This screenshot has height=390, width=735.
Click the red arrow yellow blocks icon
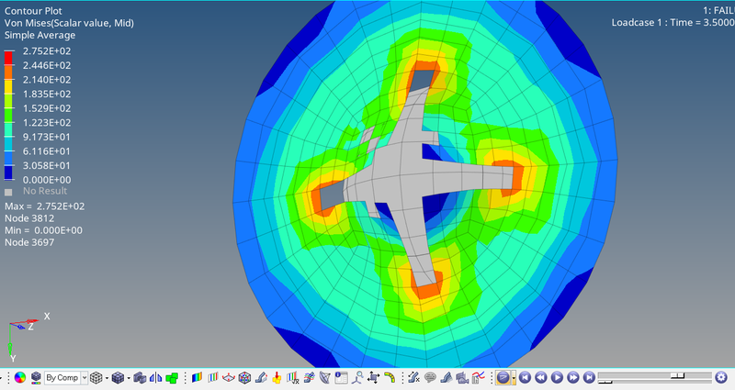coord(277,377)
